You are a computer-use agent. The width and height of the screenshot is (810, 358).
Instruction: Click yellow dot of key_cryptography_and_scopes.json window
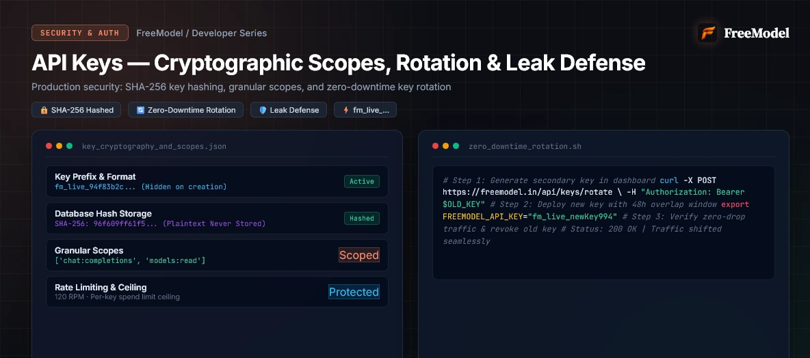(59, 146)
